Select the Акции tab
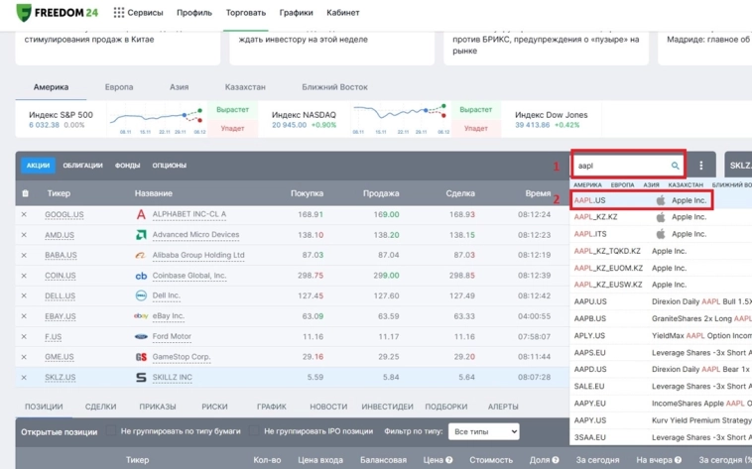This screenshot has width=752, height=469. [38, 166]
